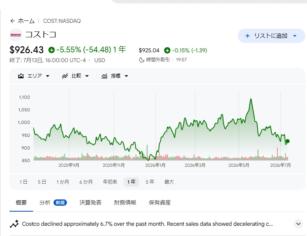Select the 5年 time range

pos(150,182)
